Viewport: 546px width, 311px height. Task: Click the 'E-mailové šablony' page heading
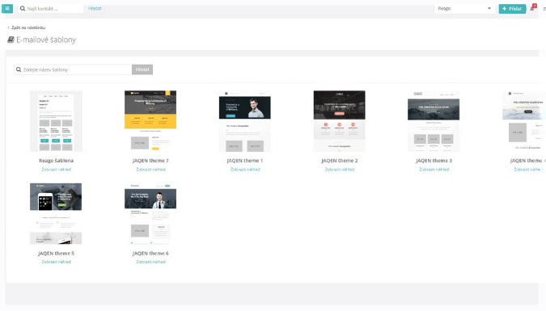[x=46, y=40]
